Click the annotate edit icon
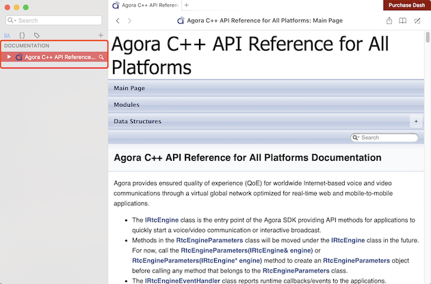The height and width of the screenshot is (284, 431). coord(417,21)
